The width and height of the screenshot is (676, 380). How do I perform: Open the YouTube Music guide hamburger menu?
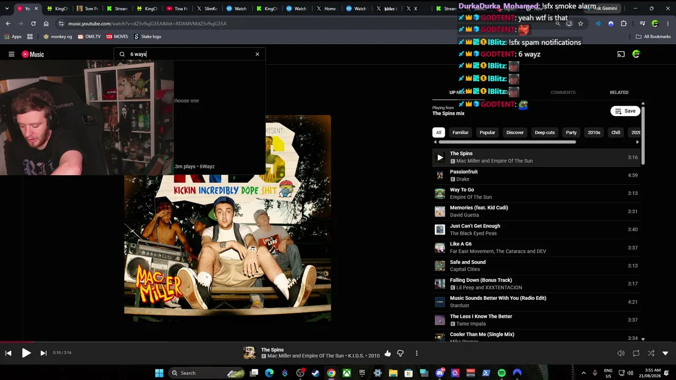11,54
